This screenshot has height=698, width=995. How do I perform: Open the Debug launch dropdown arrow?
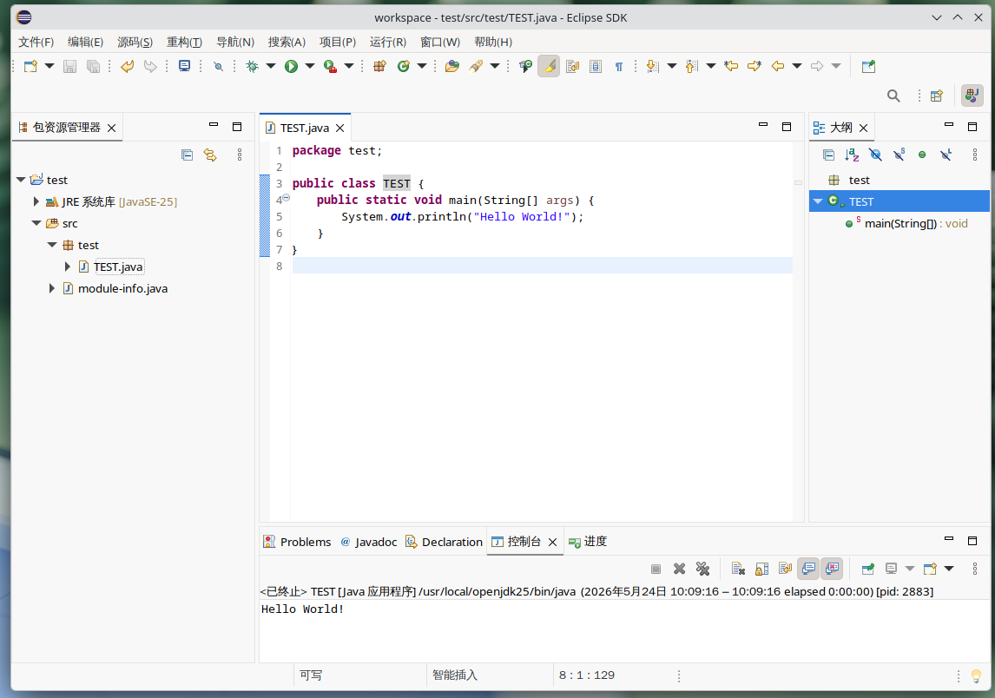point(271,66)
